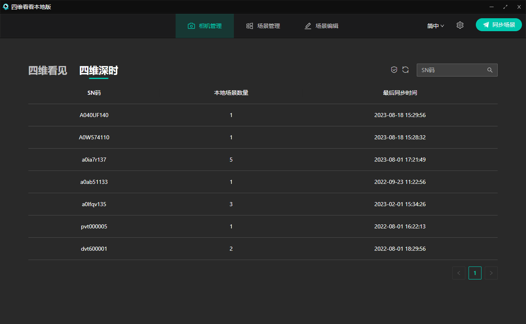
Task: Switch to the 相机管理 tab
Action: click(205, 26)
